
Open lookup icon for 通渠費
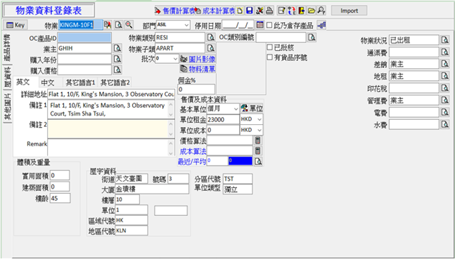445,52
